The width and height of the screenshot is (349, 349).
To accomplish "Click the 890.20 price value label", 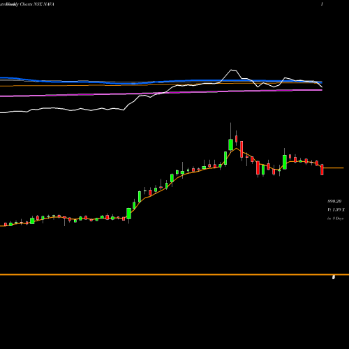I will pyautogui.click(x=334, y=201).
